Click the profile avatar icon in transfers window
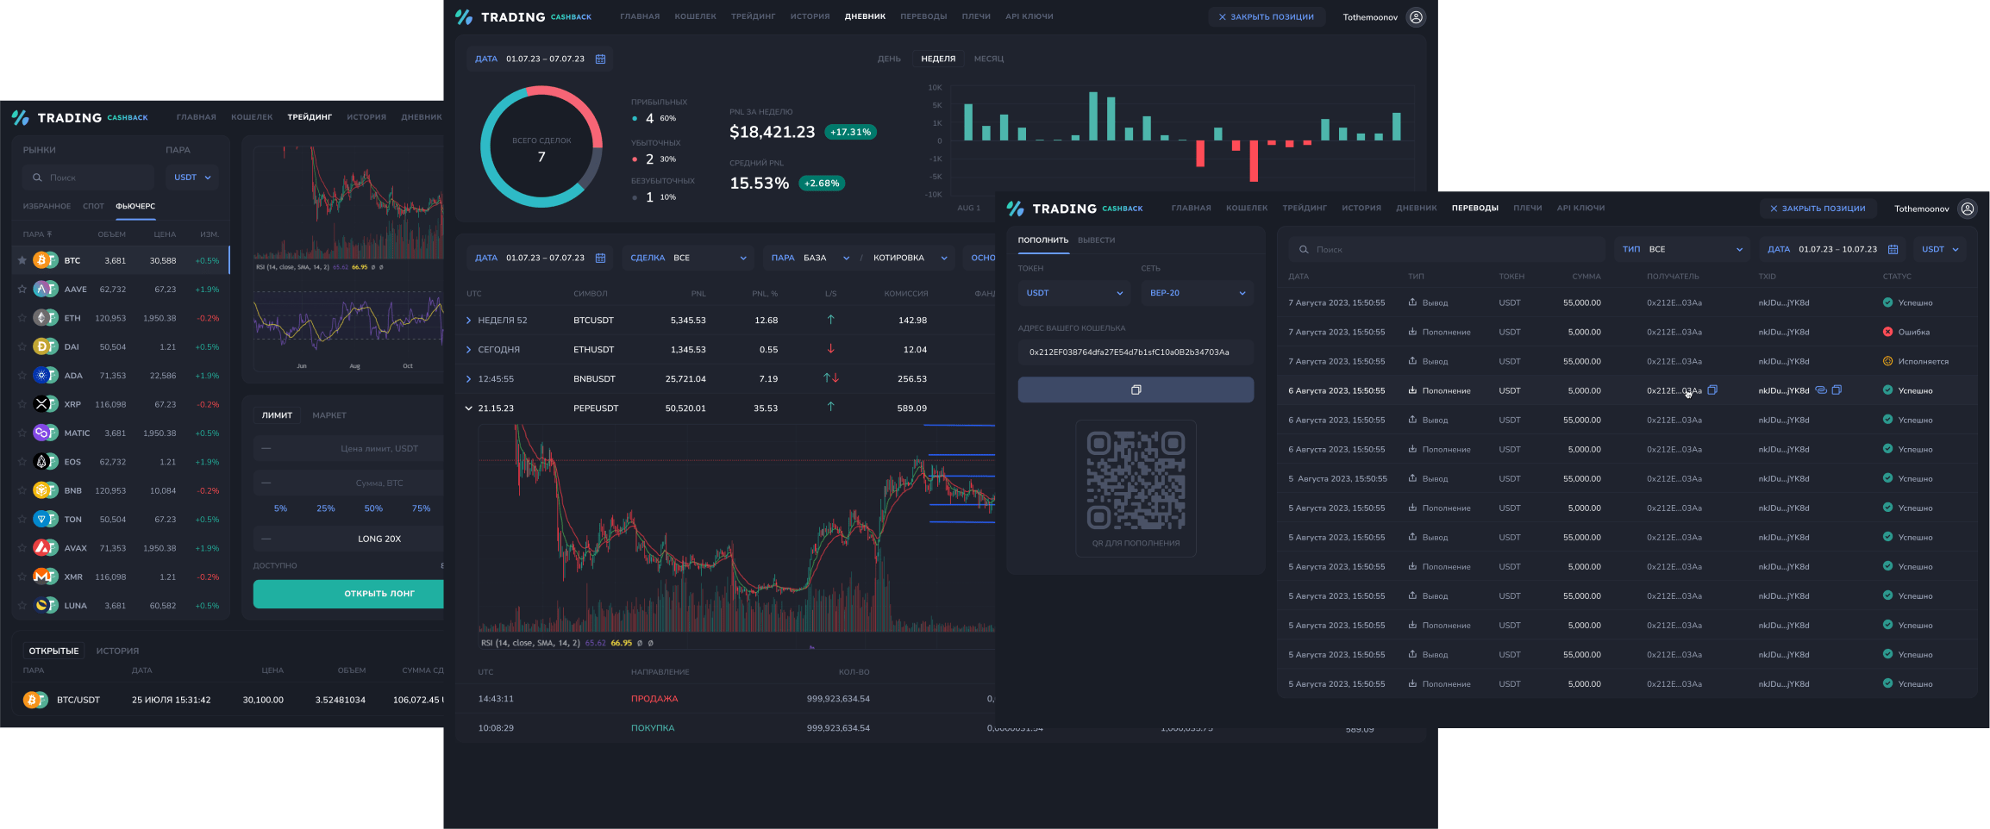Screen dimensions: 1990x829 (x=1968, y=209)
